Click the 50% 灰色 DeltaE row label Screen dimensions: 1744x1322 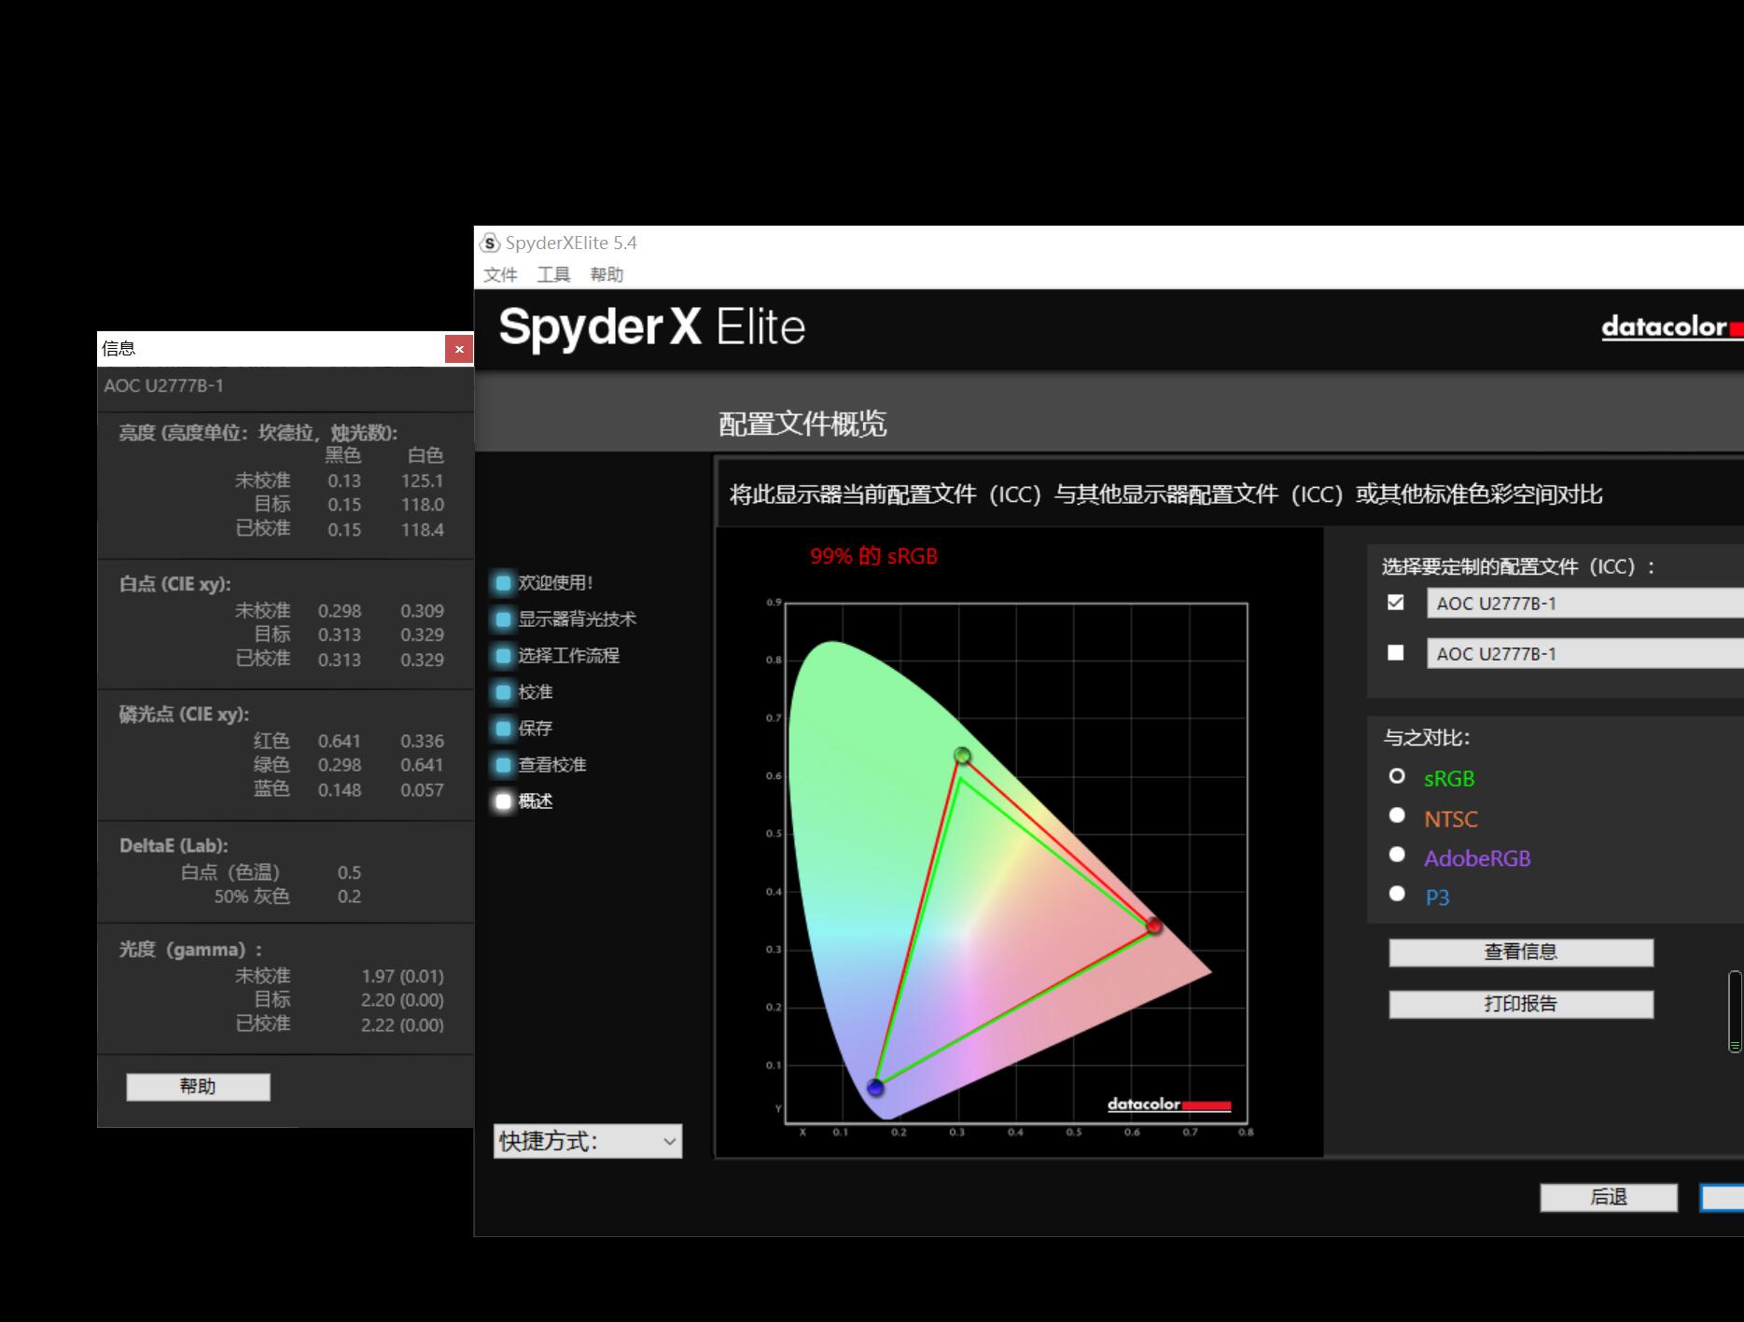[x=252, y=897]
